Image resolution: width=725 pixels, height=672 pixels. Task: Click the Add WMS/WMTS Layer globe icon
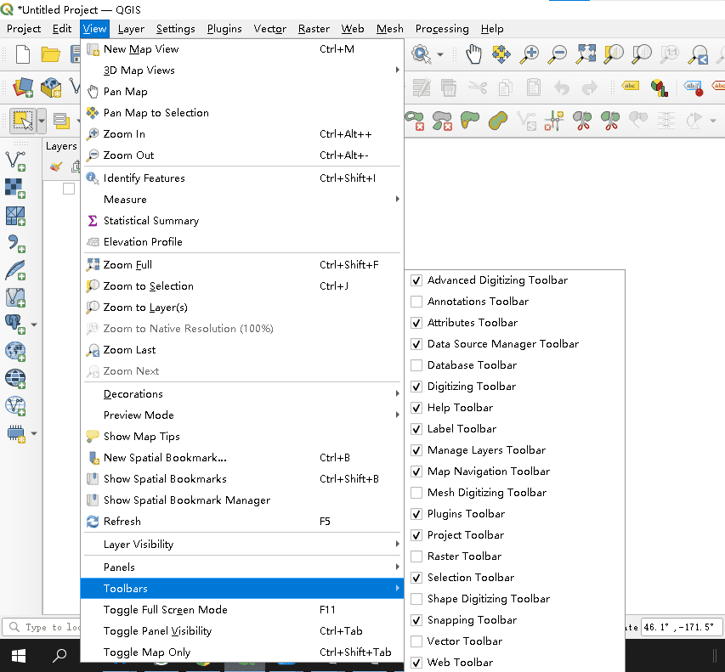(x=15, y=352)
